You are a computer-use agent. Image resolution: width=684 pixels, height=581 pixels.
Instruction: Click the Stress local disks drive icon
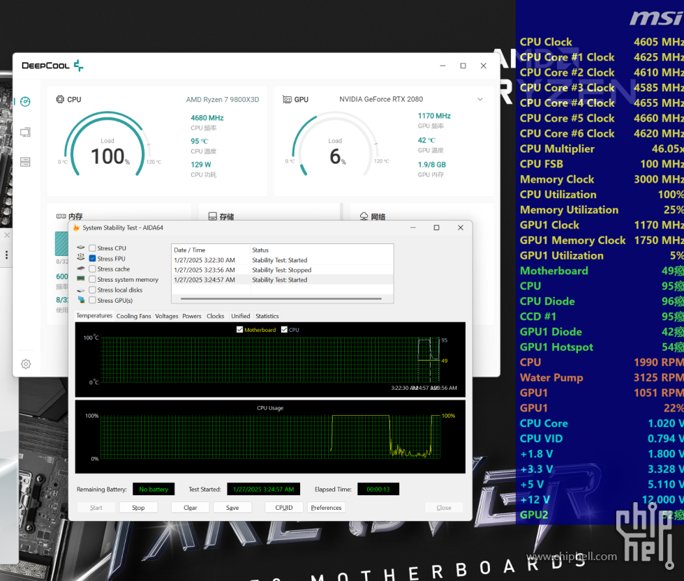(x=81, y=290)
